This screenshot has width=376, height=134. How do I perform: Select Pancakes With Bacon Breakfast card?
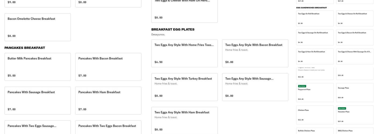(x=108, y=67)
